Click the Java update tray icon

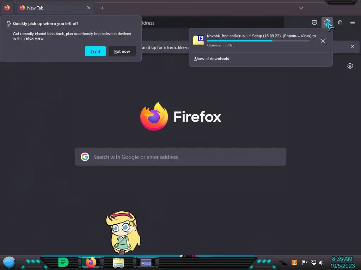(x=294, y=262)
